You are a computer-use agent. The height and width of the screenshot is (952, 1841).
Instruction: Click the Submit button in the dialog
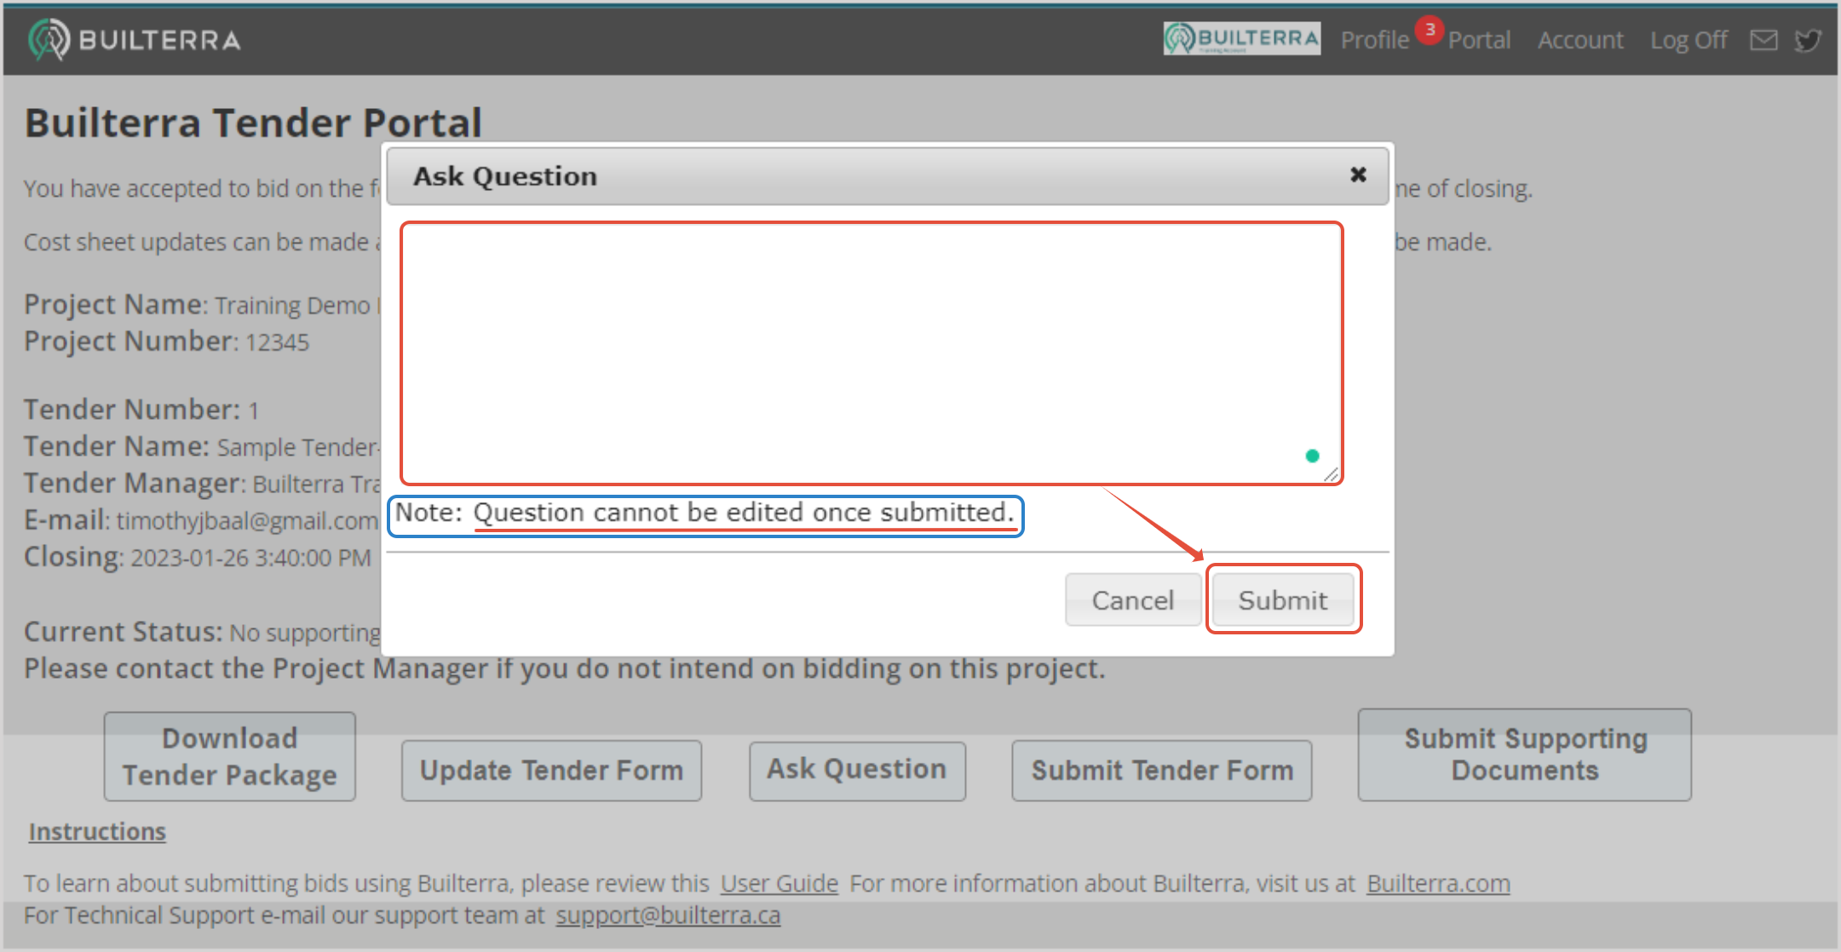pos(1282,600)
